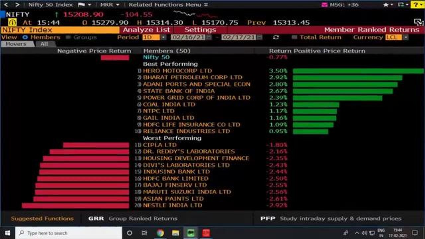Select HDFC LIFE INSURANCE CO LTD
Image resolution: width=425 pixels, height=239 pixels.
click(x=192, y=124)
